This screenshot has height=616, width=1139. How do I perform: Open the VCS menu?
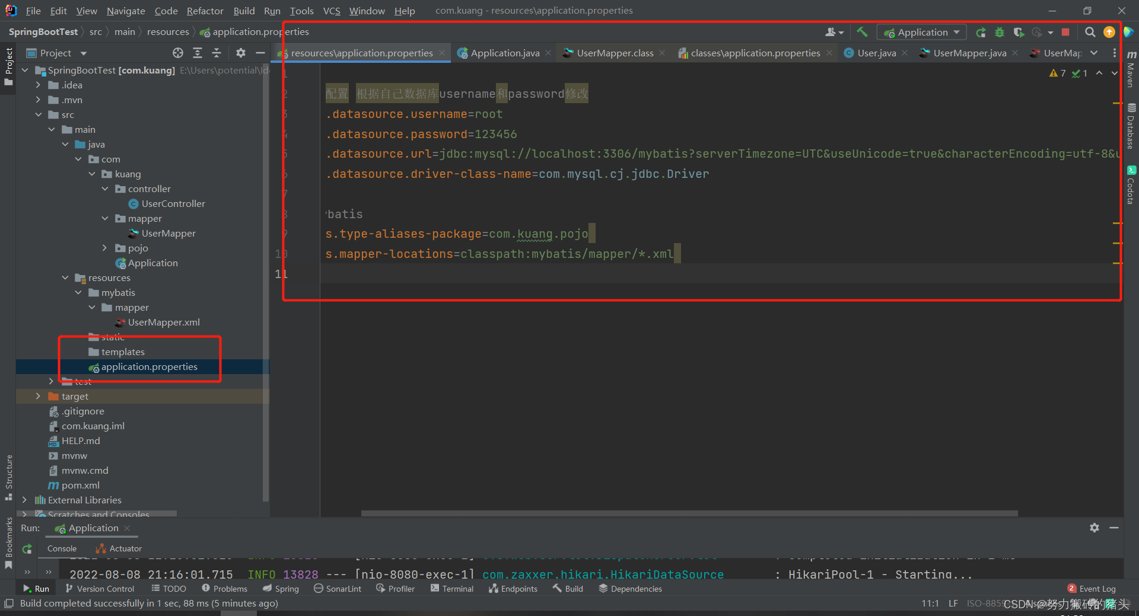[332, 11]
